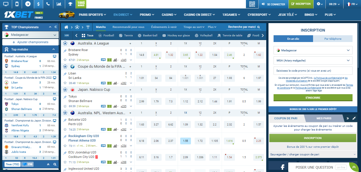Open live stream for Brisbane Roar match
Screen dimensions: 361x172
[x=104, y=60]
